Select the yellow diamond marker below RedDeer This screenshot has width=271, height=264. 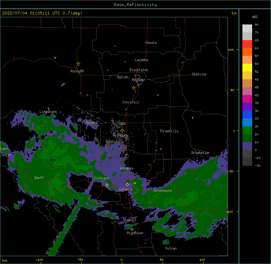tap(134, 88)
